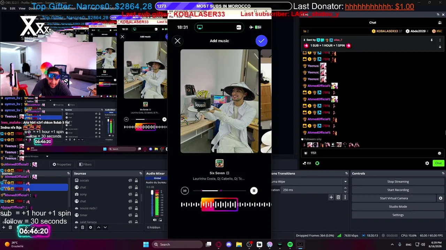446x250 pixels.
Task: Toggle monitoring headphone icon in Audio Mixer
Action: click(x=160, y=220)
